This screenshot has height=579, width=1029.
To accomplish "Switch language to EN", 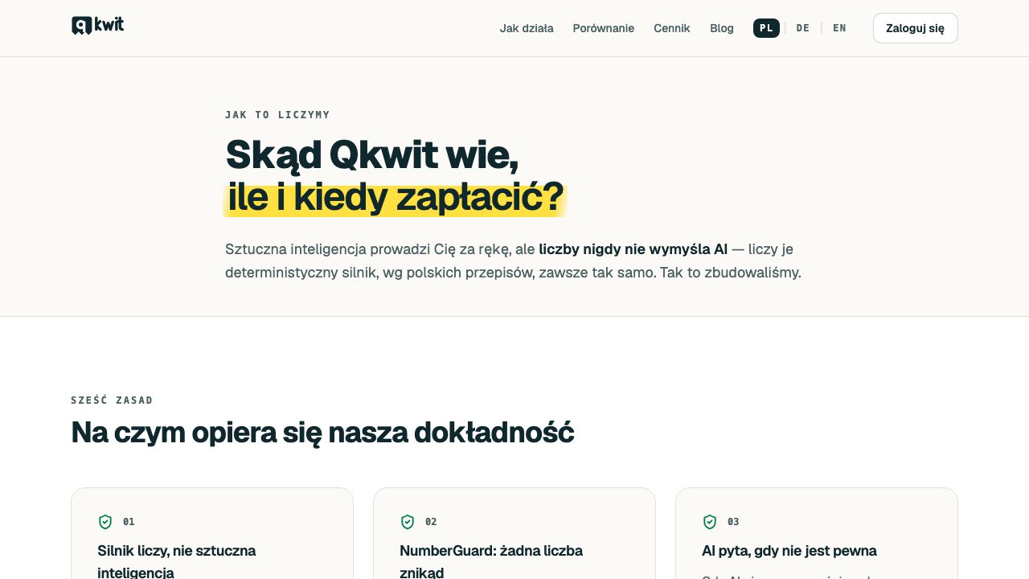I will tap(839, 28).
